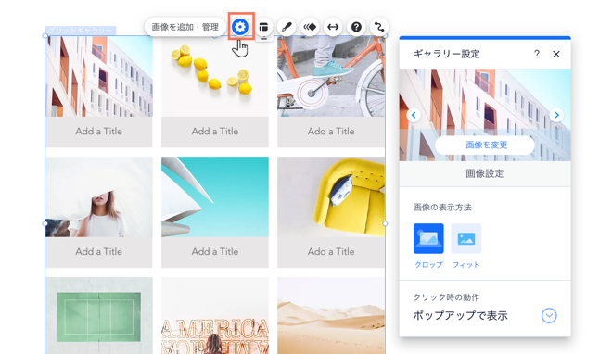This screenshot has height=354, width=612.
Task: Select the yellow sofa image
Action: 331,196
